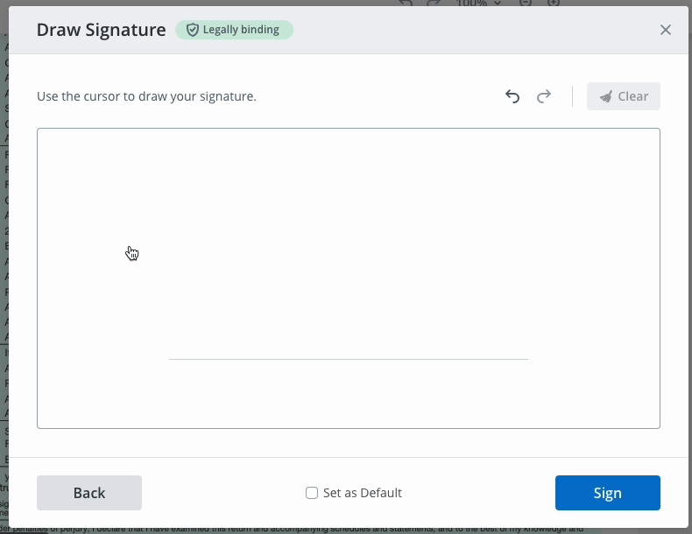Enable the Set as Default checkbox

tap(312, 493)
